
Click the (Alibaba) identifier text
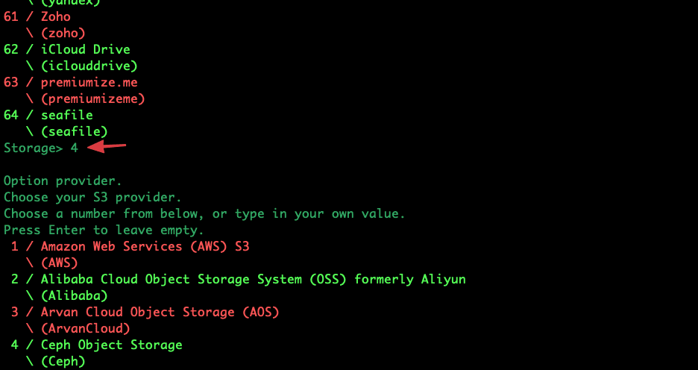pyautogui.click(x=74, y=295)
